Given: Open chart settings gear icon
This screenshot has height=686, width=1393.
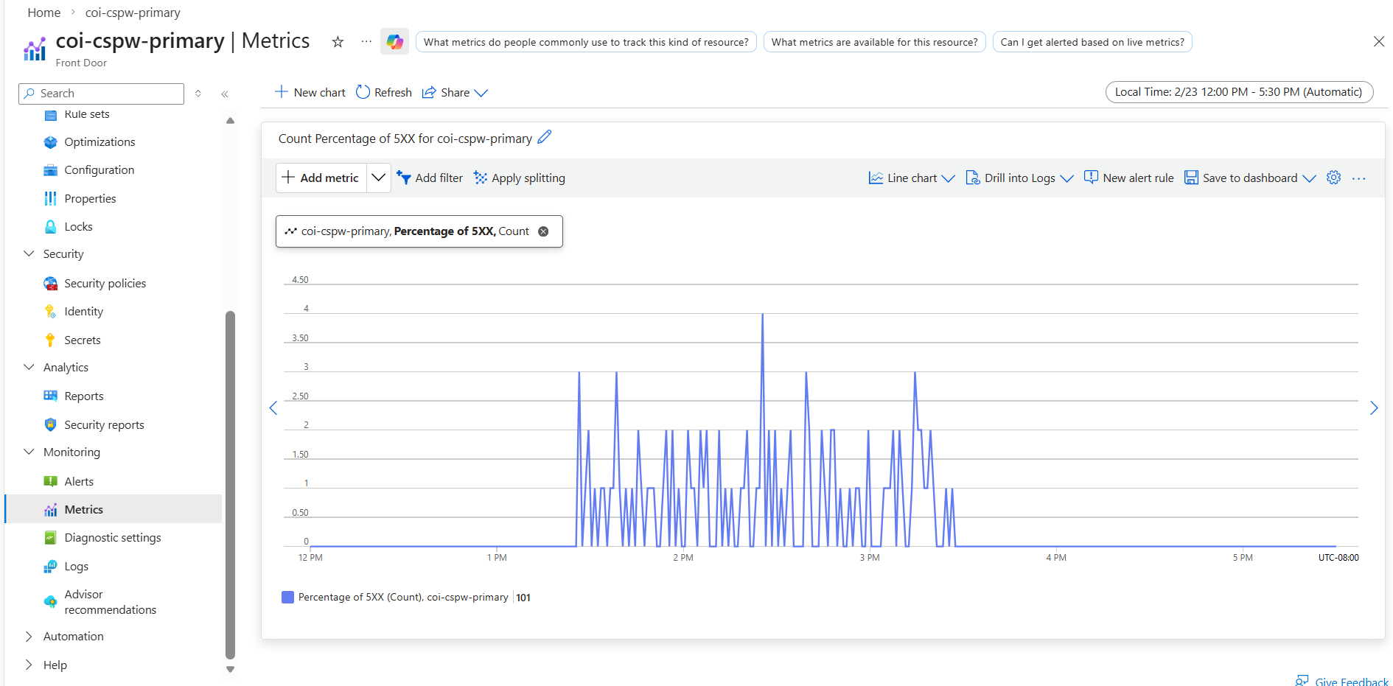Looking at the screenshot, I should (1333, 178).
